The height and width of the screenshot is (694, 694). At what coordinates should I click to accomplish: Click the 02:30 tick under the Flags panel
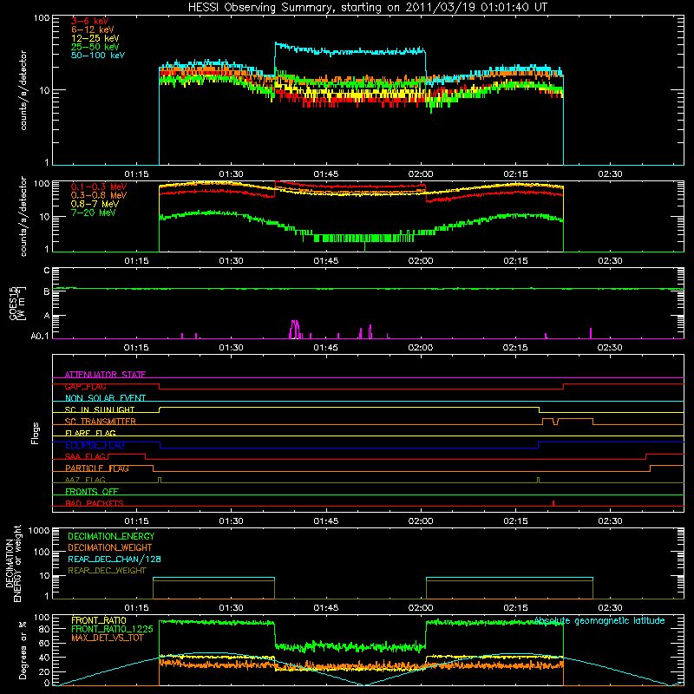(x=610, y=521)
